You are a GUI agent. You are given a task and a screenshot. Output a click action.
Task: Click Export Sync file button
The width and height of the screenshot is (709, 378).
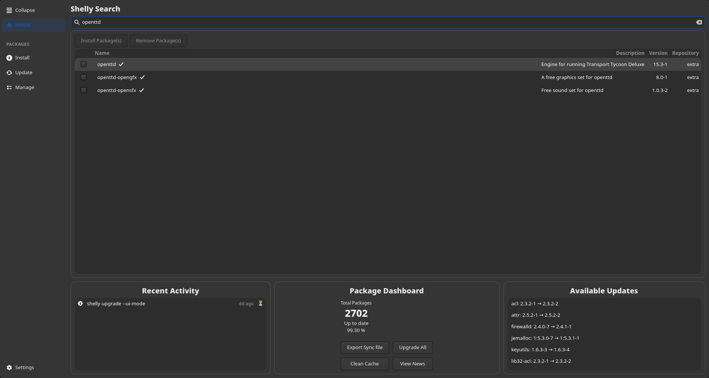pos(365,348)
